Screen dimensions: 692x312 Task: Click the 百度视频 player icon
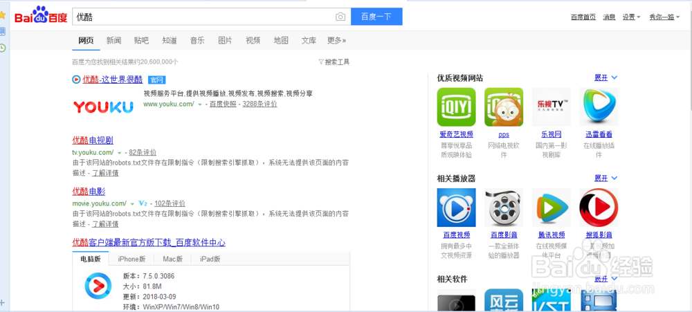pos(456,208)
